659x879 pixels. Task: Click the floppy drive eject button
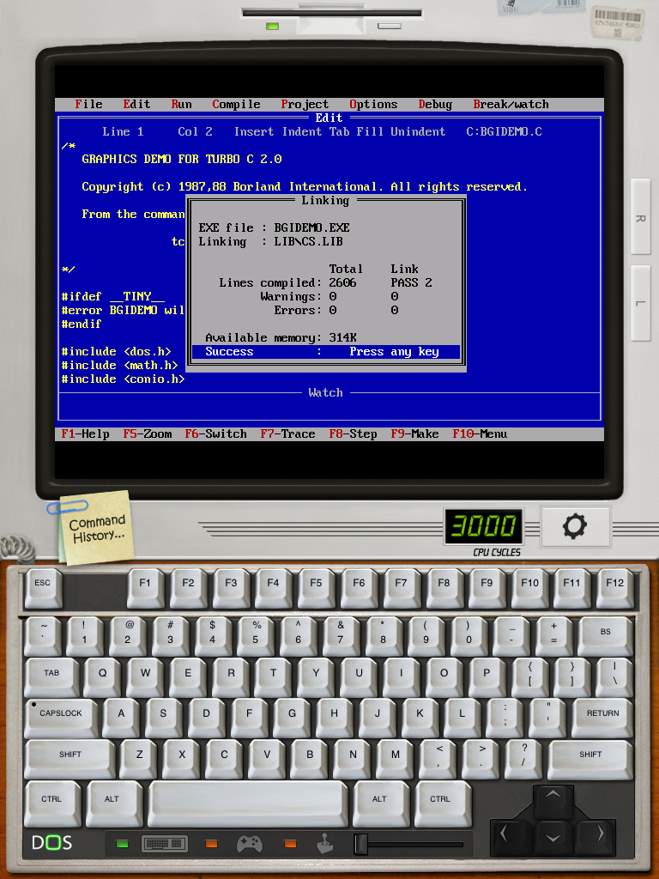coord(389,26)
